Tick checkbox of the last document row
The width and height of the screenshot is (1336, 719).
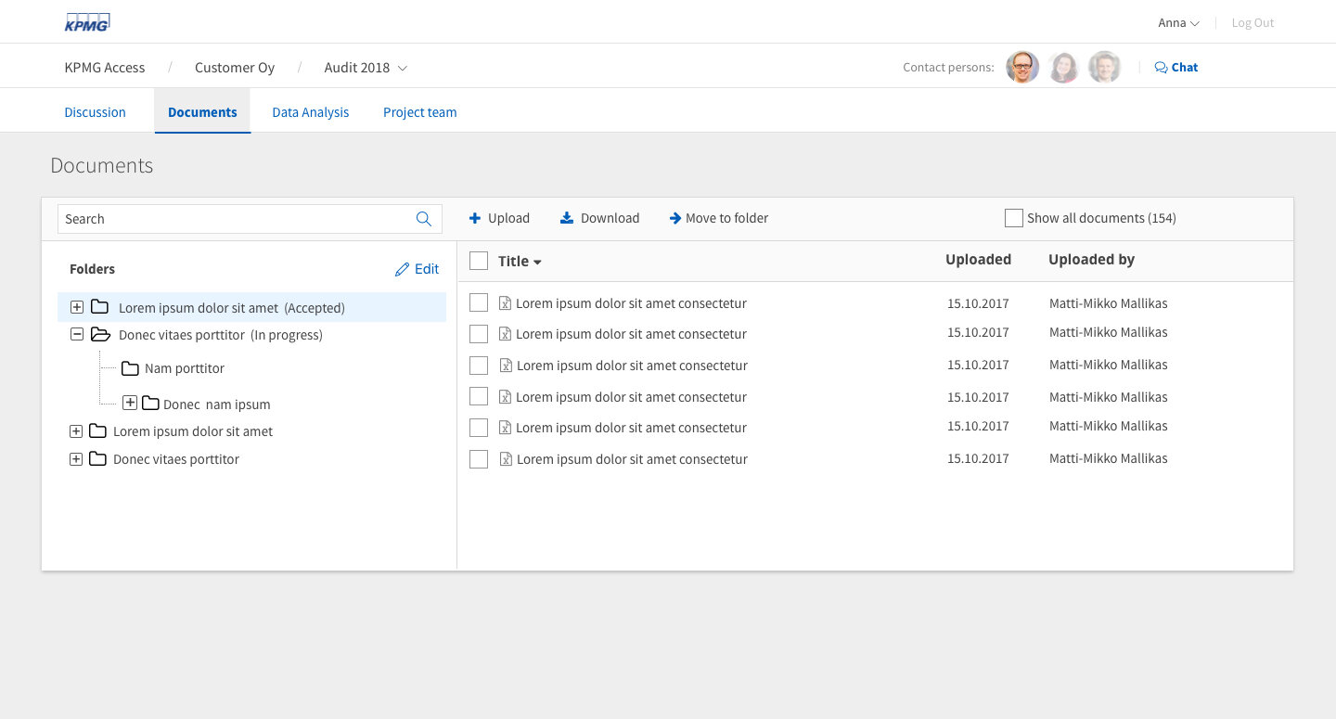pyautogui.click(x=479, y=458)
